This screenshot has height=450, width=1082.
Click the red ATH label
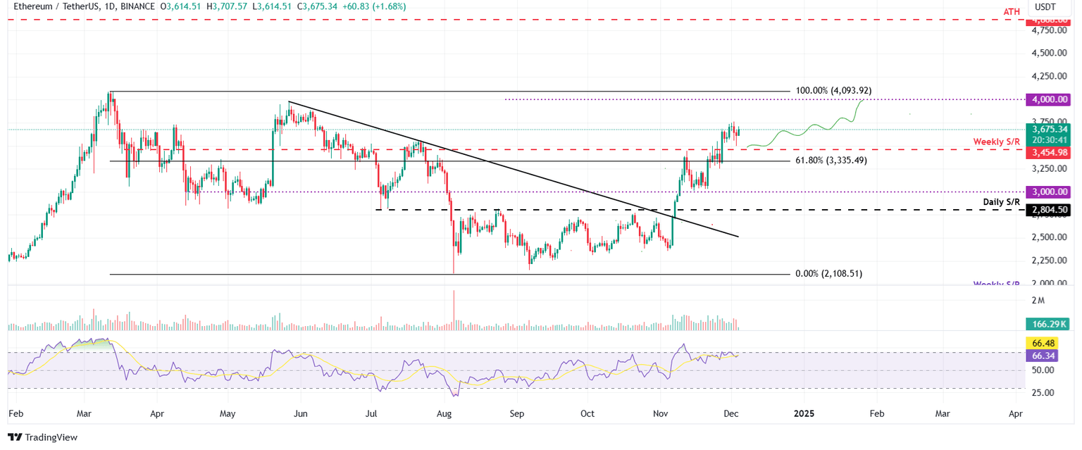point(1010,11)
